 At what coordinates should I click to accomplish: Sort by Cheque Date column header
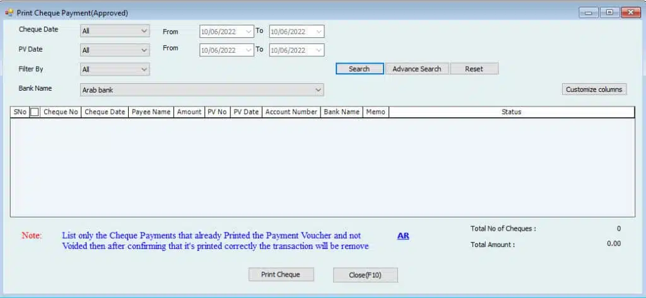(105, 112)
